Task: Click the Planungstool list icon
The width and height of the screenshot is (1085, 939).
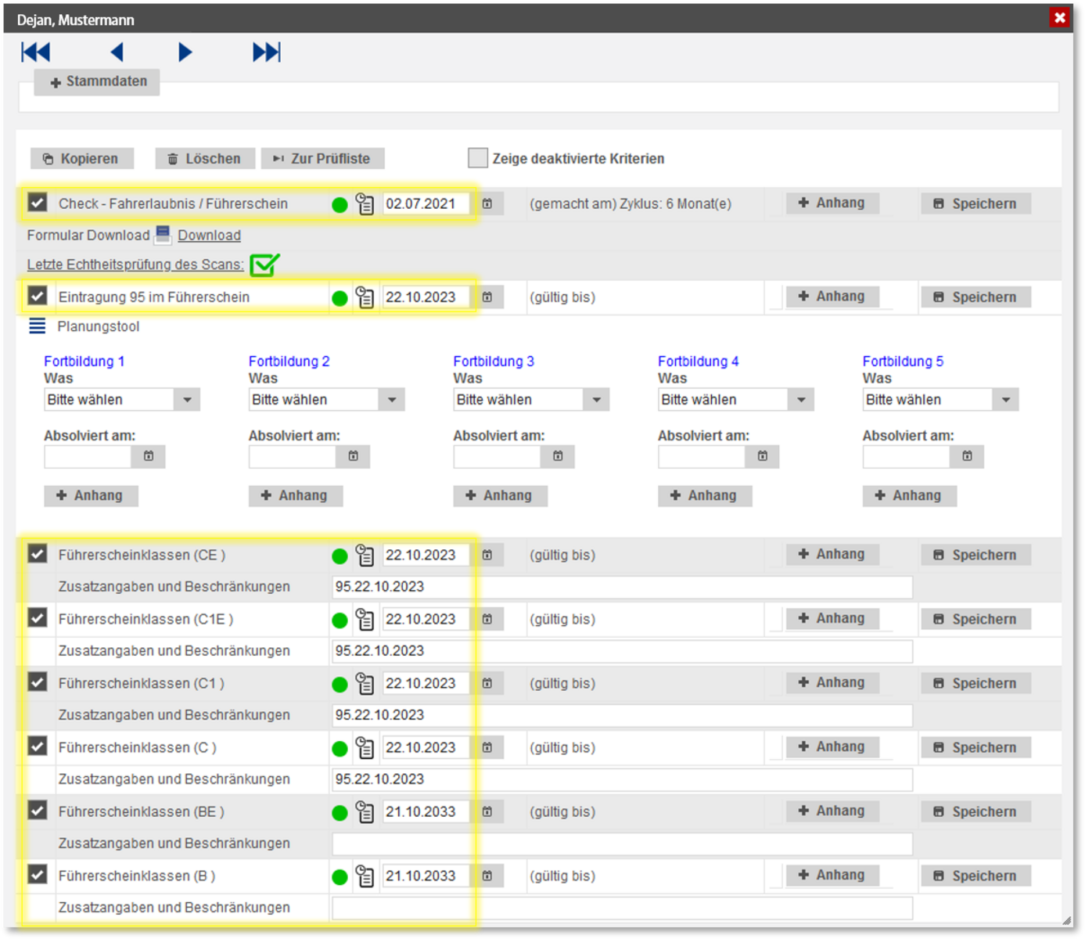Action: click(x=37, y=326)
